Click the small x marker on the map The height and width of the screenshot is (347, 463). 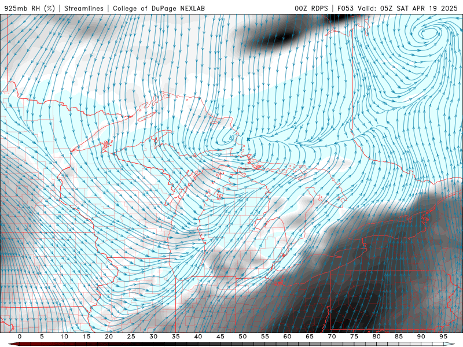coord(248,139)
